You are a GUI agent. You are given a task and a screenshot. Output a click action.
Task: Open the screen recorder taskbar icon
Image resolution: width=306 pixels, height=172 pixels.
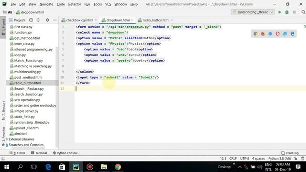point(90,167)
